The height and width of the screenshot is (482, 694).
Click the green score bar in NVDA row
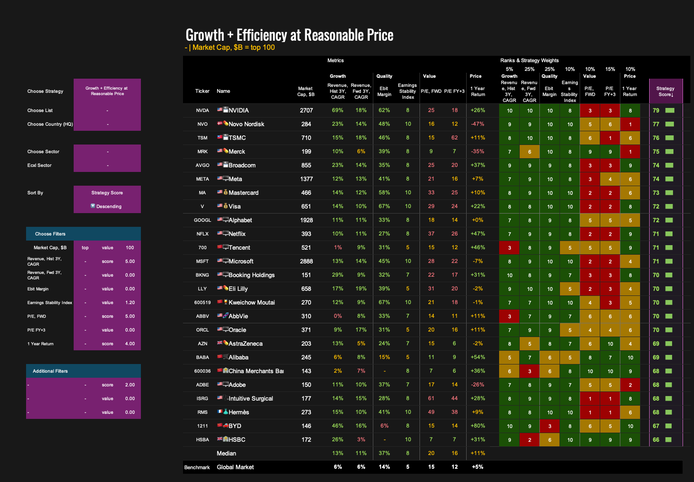670,110
